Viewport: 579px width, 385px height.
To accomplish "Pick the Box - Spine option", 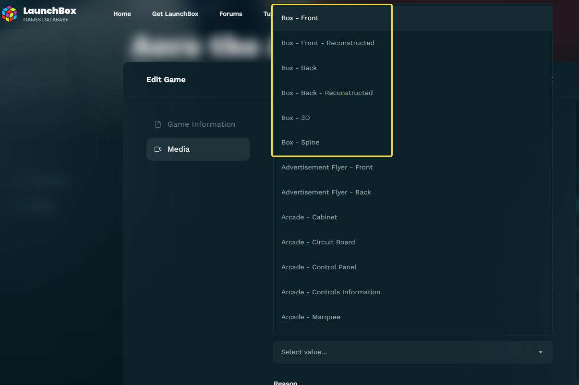I will point(301,143).
